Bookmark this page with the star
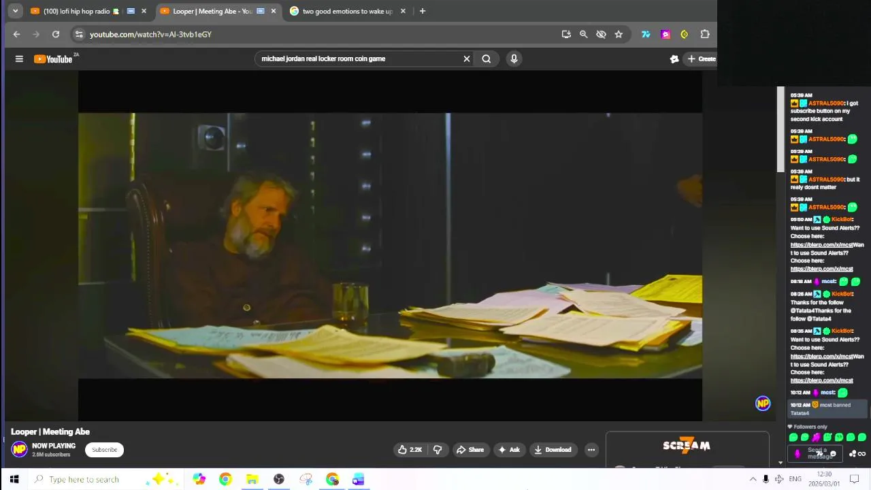This screenshot has height=490, width=871. click(619, 34)
